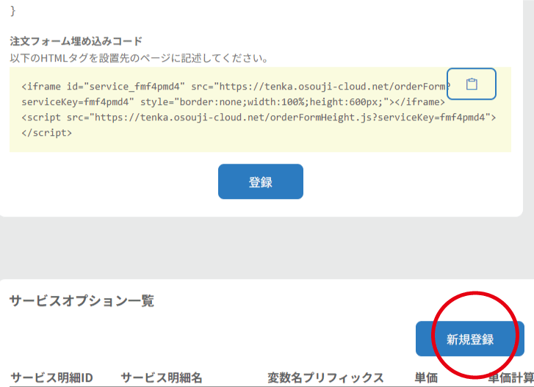Click the 新規登録 button

(x=470, y=339)
